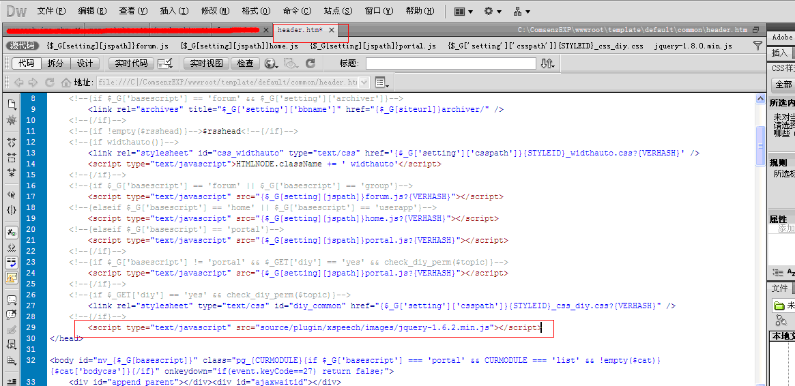
Task: Click the remove comment icon
Action: 11,314
